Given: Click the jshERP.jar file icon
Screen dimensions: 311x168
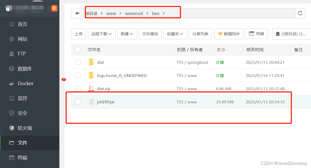Looking at the screenshot, I should pyautogui.click(x=91, y=102).
